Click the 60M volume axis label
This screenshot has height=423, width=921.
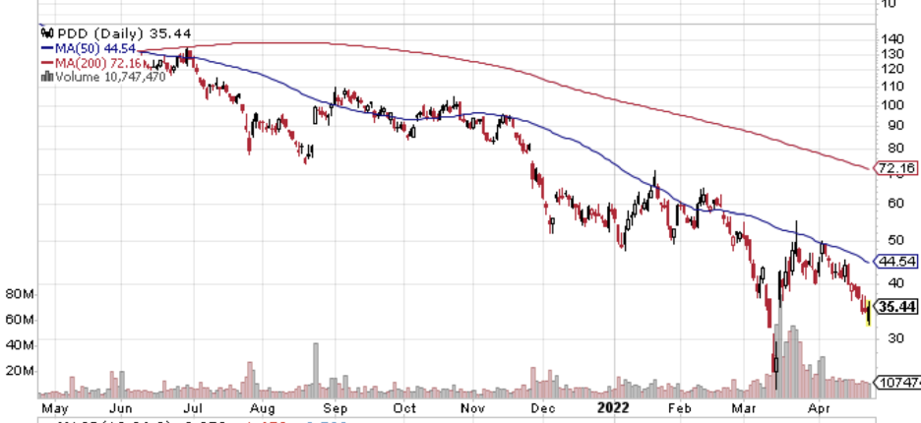20,320
